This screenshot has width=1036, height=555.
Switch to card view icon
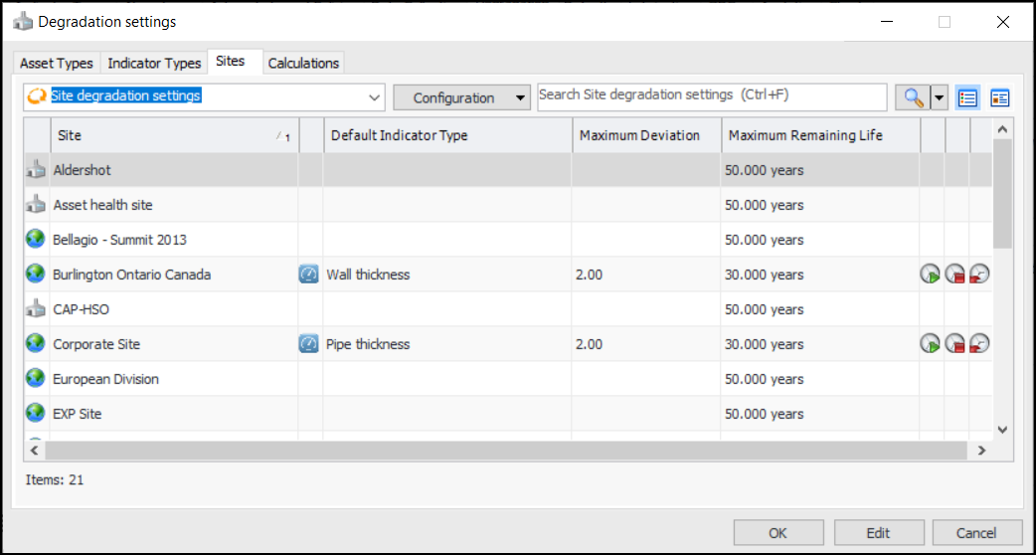(999, 97)
